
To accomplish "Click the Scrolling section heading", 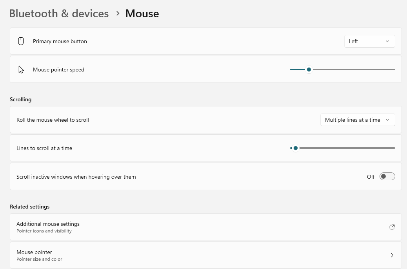I will [x=21, y=99].
